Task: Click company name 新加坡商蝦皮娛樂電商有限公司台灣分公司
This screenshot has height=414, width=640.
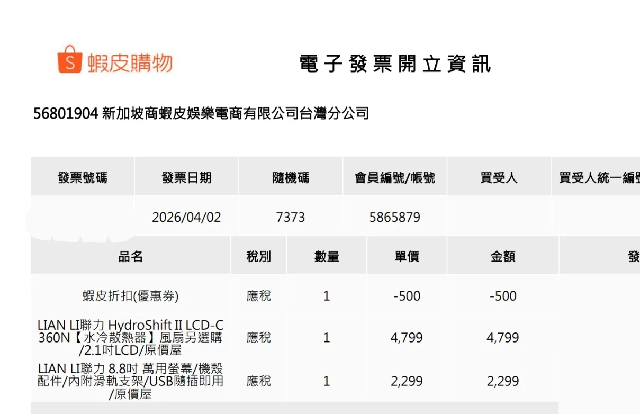Action: point(235,113)
